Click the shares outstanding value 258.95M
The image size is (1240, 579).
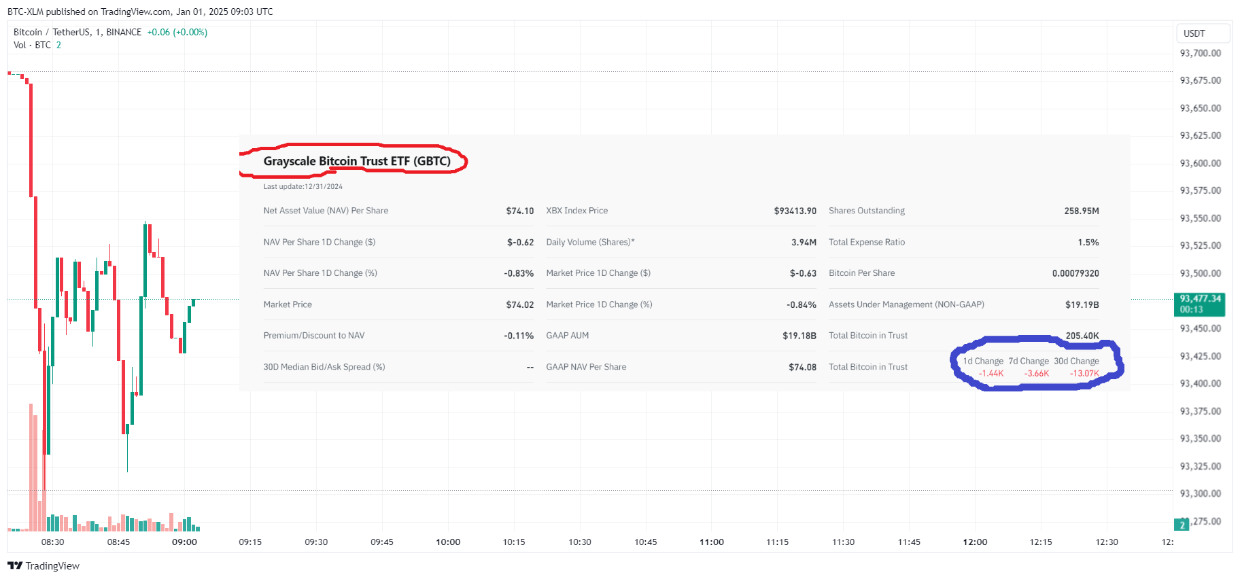[x=1082, y=211]
